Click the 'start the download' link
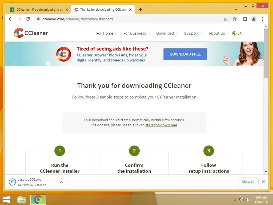This screenshot has height=205, width=273. click(161, 125)
